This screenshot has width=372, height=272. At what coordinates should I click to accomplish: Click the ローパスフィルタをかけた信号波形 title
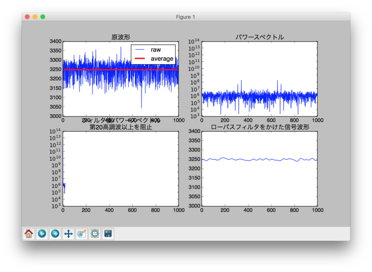[260, 127]
